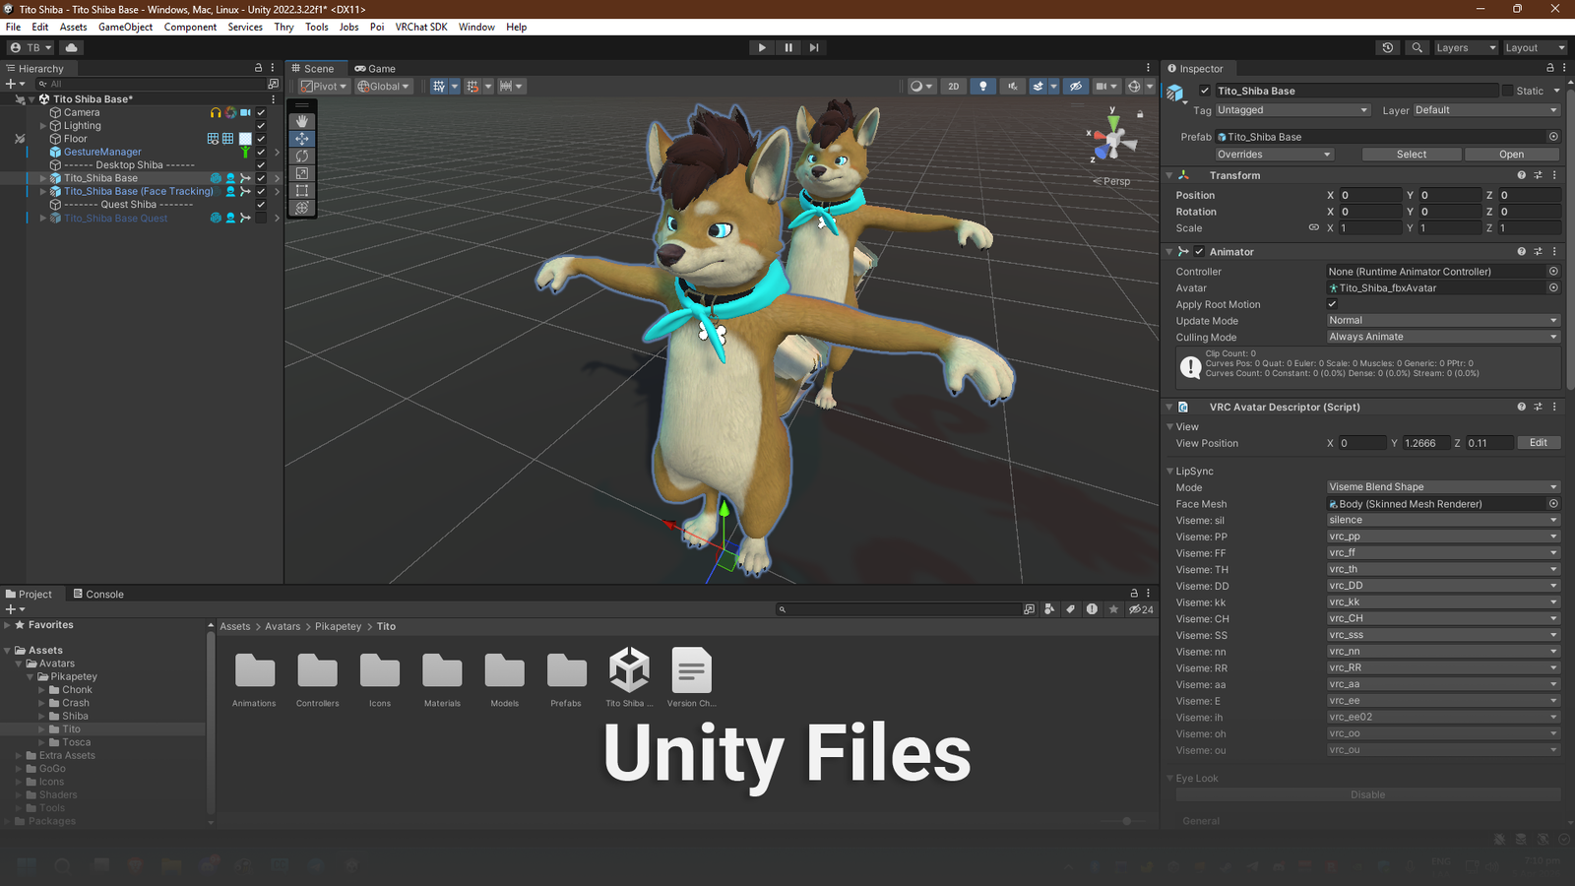Click the scene lighting bulb icon
This screenshot has height=886, width=1575.
982,86
